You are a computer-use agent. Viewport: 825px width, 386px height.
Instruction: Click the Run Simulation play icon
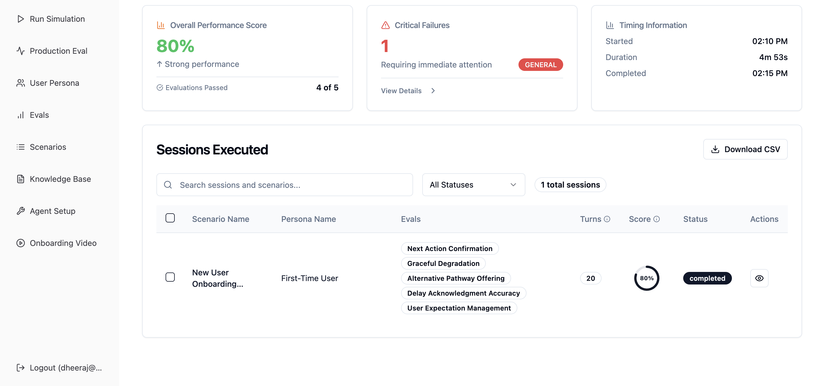(x=21, y=19)
